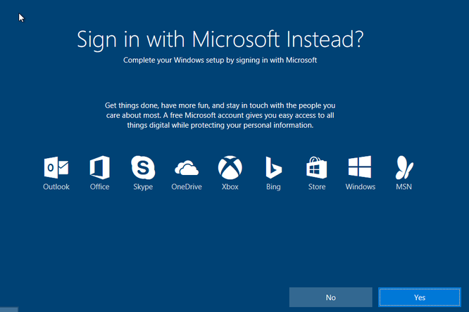The width and height of the screenshot is (469, 312).
Task: Click the Bing b icon
Action: (273, 167)
